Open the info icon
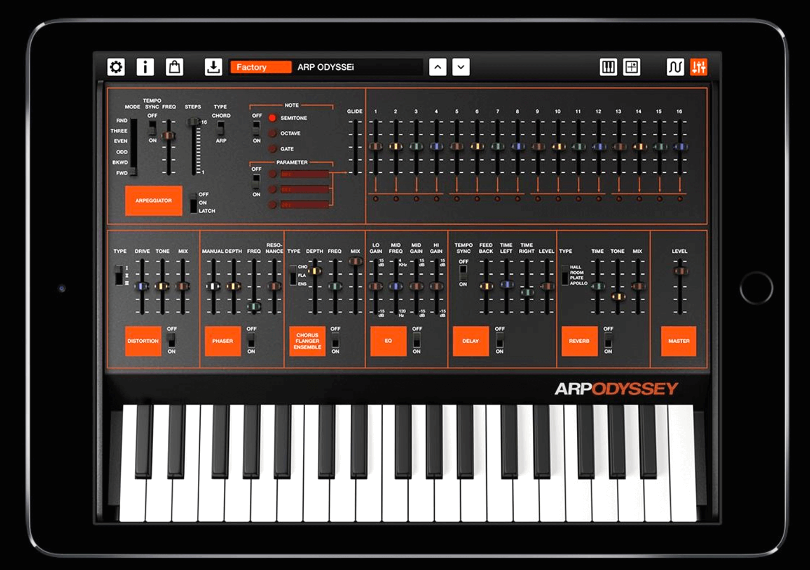Screen dimensions: 810x570 click(x=145, y=67)
